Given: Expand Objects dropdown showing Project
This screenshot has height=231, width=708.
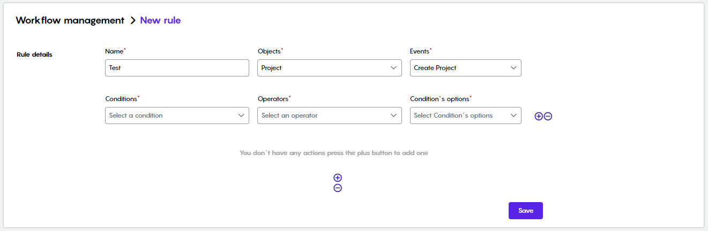Looking at the screenshot, I should (330, 68).
